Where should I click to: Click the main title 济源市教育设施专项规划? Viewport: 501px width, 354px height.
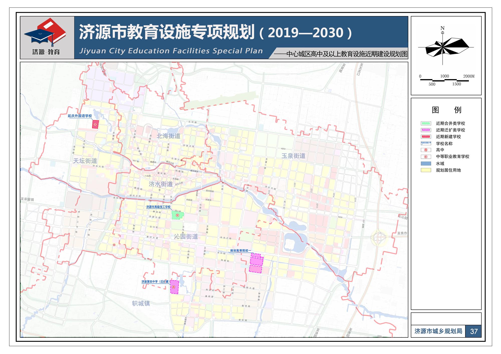[167, 32]
